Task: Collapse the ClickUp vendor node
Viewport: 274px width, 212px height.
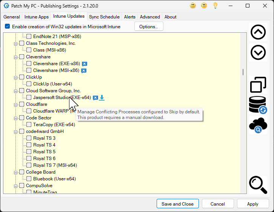Action: point(15,78)
